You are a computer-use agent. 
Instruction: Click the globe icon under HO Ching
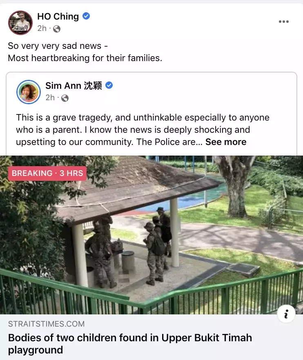(57, 29)
